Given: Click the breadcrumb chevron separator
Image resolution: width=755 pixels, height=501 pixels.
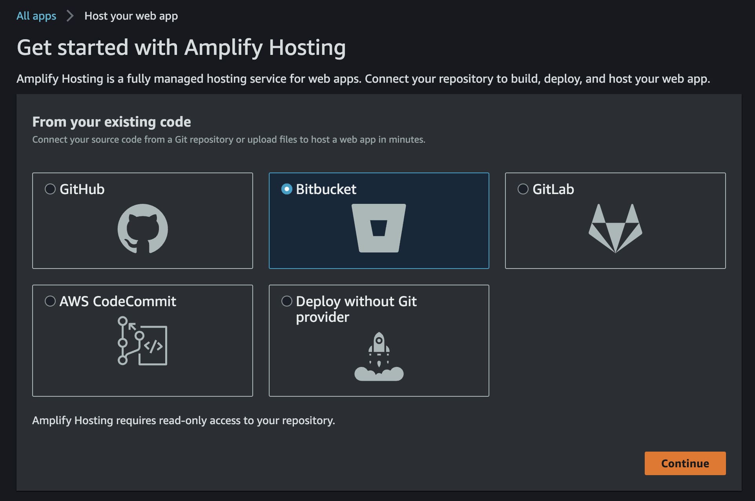Looking at the screenshot, I should coord(70,16).
